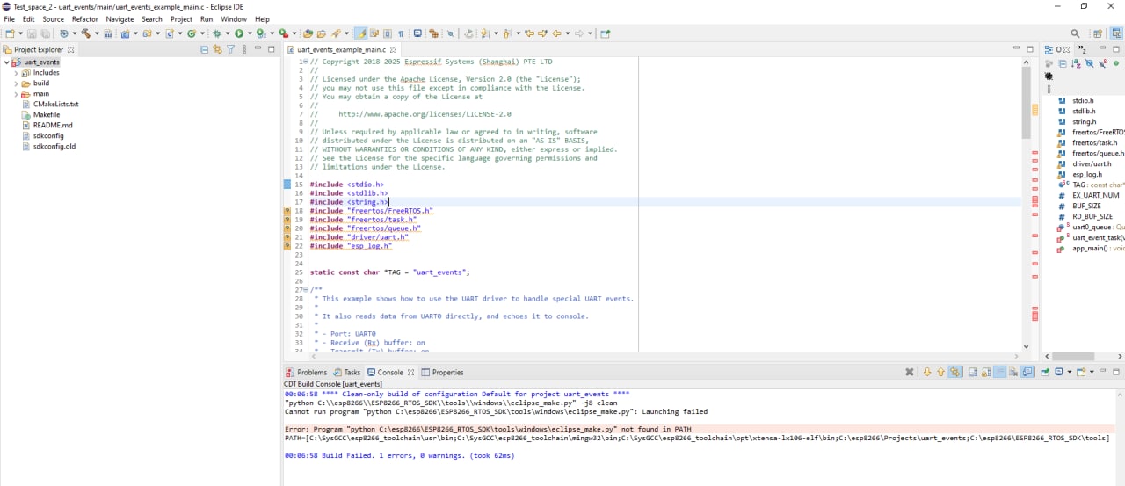This screenshot has width=1125, height=486.
Task: Click the Debug bug icon in toolbar
Action: click(216, 33)
